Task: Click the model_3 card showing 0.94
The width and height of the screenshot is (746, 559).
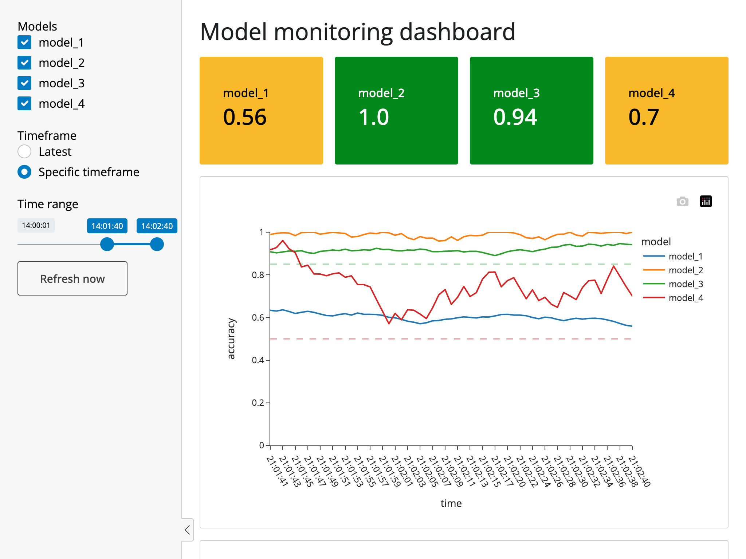Action: click(531, 111)
